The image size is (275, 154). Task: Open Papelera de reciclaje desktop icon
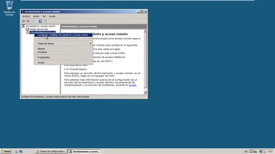[x=9, y=9]
